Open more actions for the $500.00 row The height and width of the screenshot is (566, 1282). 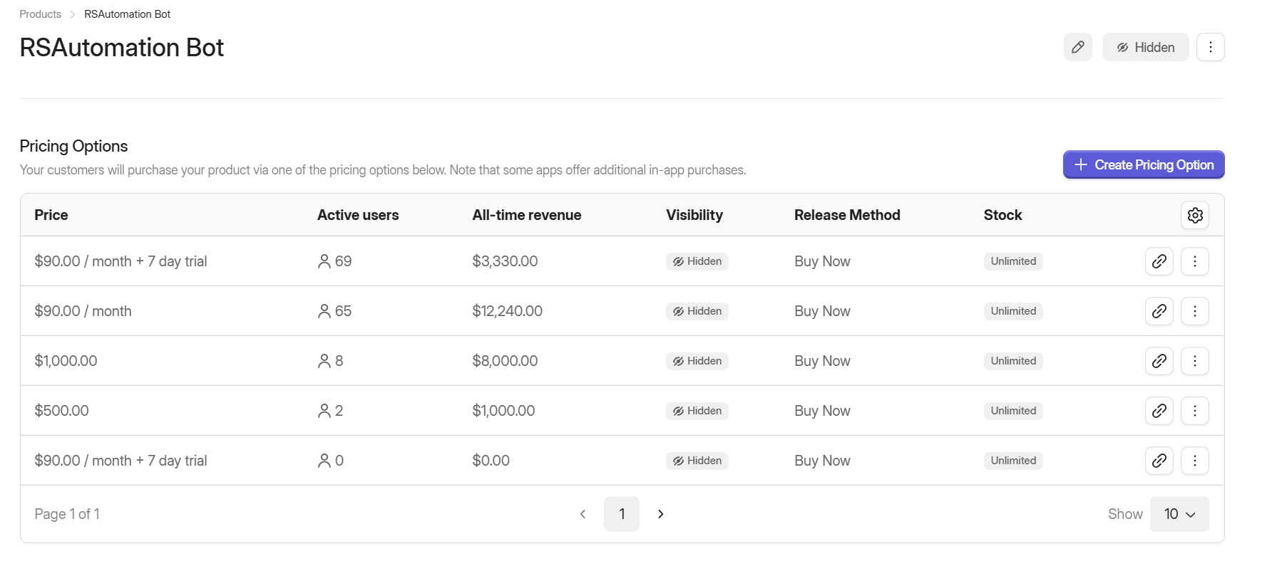(x=1194, y=411)
